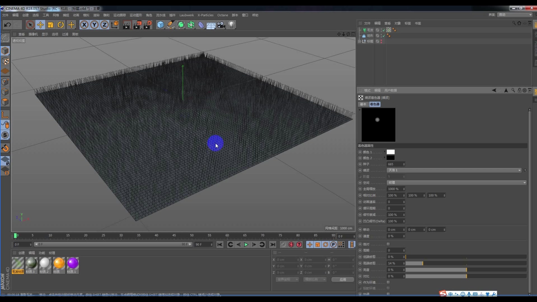Open the subdivision surface generator icon
Screen dimensions: 537x302
(x=181, y=25)
